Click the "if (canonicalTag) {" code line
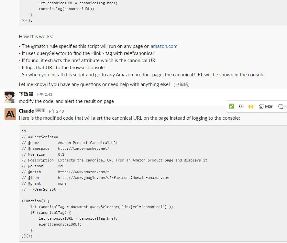 pyautogui.click(x=50, y=213)
